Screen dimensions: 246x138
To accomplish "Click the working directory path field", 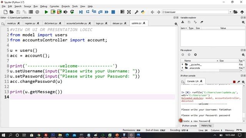I will (195, 12).
